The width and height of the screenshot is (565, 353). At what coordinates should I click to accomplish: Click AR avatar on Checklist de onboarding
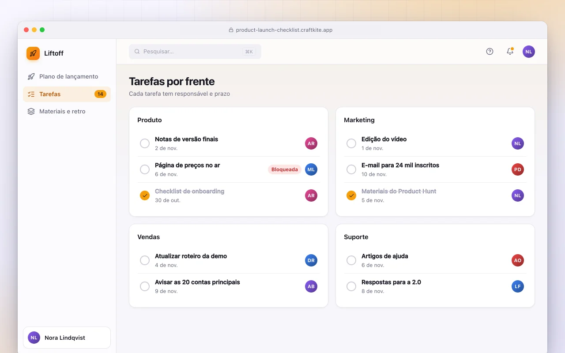click(311, 195)
